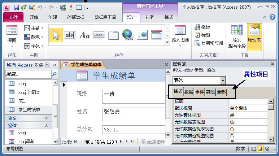Click the 姓名 field containing 张碧晨
The height and width of the screenshot is (156, 279).
(134, 114)
